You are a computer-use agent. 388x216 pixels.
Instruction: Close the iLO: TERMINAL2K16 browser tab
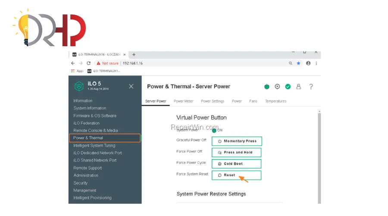pos(125,54)
